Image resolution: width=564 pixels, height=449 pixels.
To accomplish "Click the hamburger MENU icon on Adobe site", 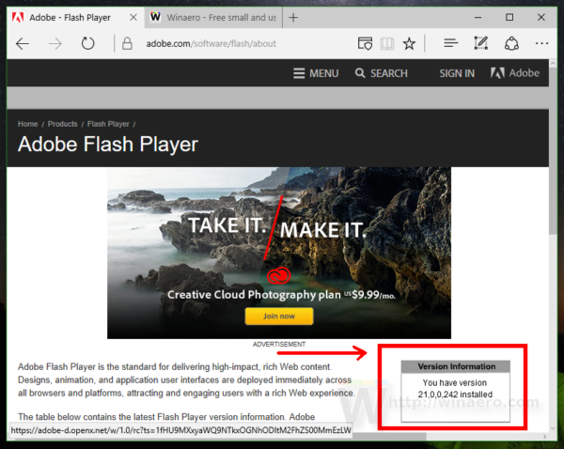I will 299,73.
